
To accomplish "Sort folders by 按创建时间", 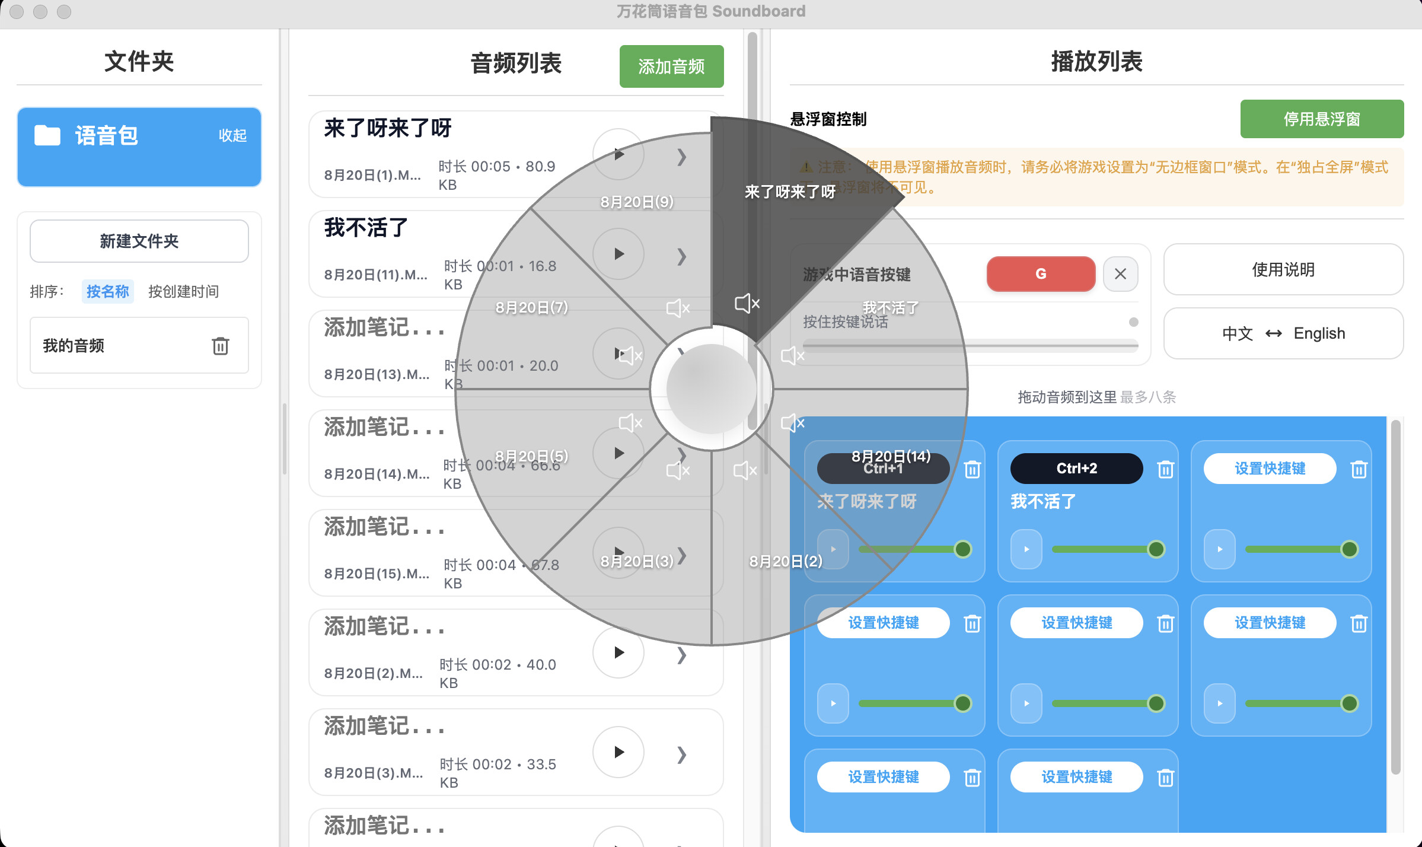I will (x=184, y=291).
